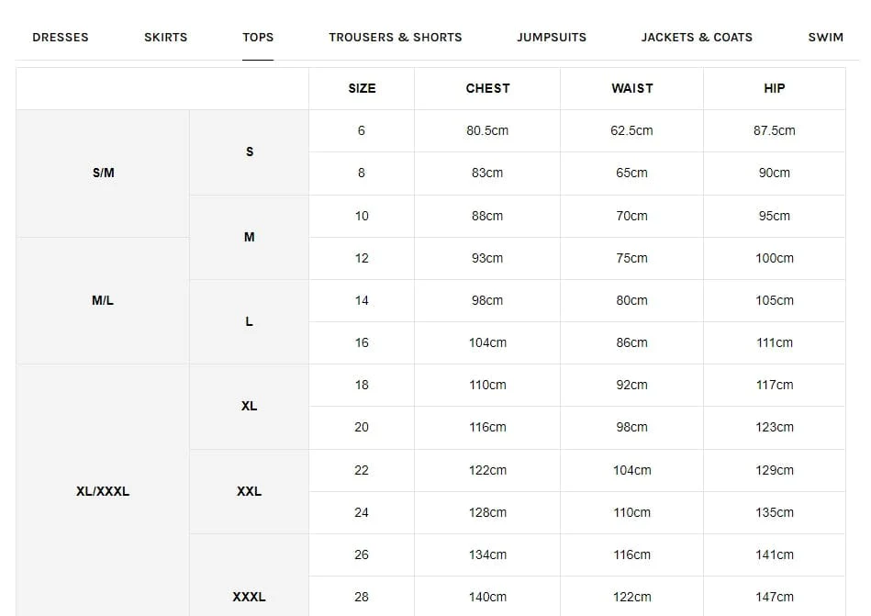
Task: Switch to the Skirts tab
Action: pos(165,38)
